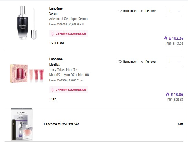Click lightning icon in the 27 Mal badge
This screenshot has width=188, height=142.
[53, 90]
